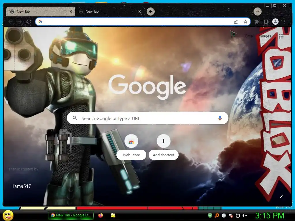Go forward with the forward arrow
295x221 pixels.
coord(19,22)
